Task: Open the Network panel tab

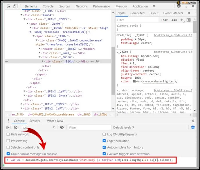Action: click(x=81, y=6)
